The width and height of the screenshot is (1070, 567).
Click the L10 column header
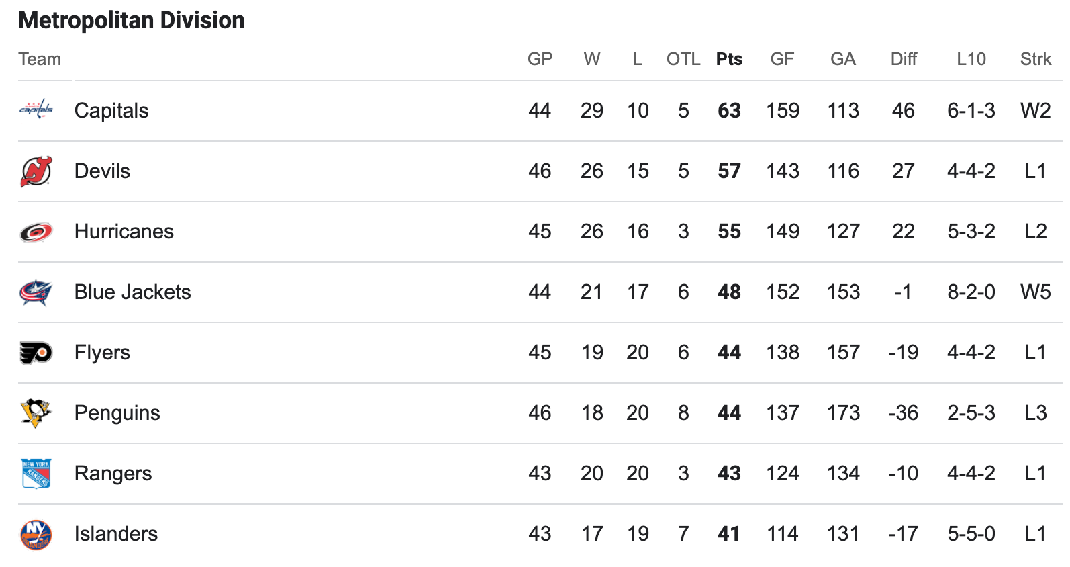click(971, 59)
